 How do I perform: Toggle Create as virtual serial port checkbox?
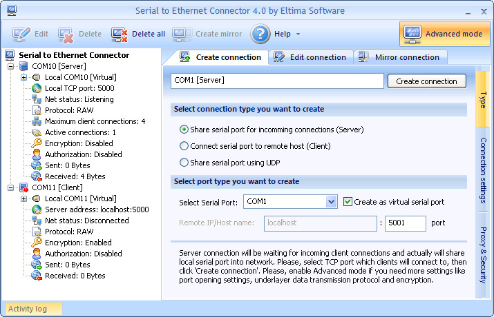[x=348, y=202]
